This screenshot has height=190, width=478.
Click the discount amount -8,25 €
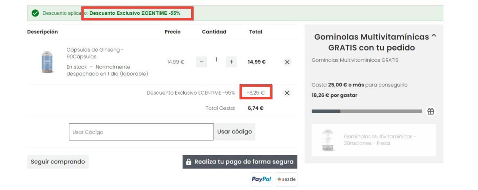[256, 93]
